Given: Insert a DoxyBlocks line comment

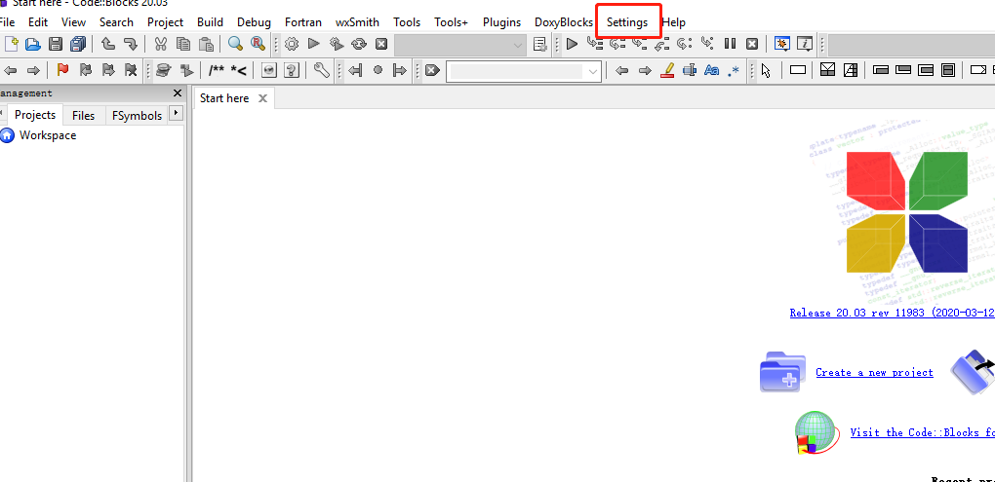Looking at the screenshot, I should click(x=239, y=70).
